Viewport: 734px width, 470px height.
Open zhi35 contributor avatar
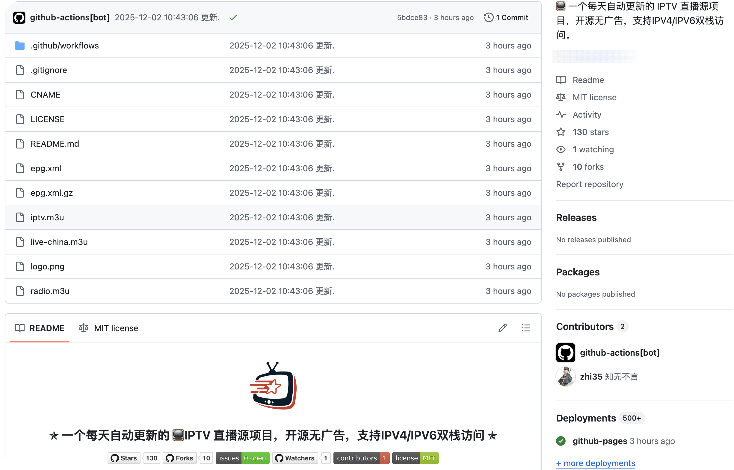tap(565, 376)
